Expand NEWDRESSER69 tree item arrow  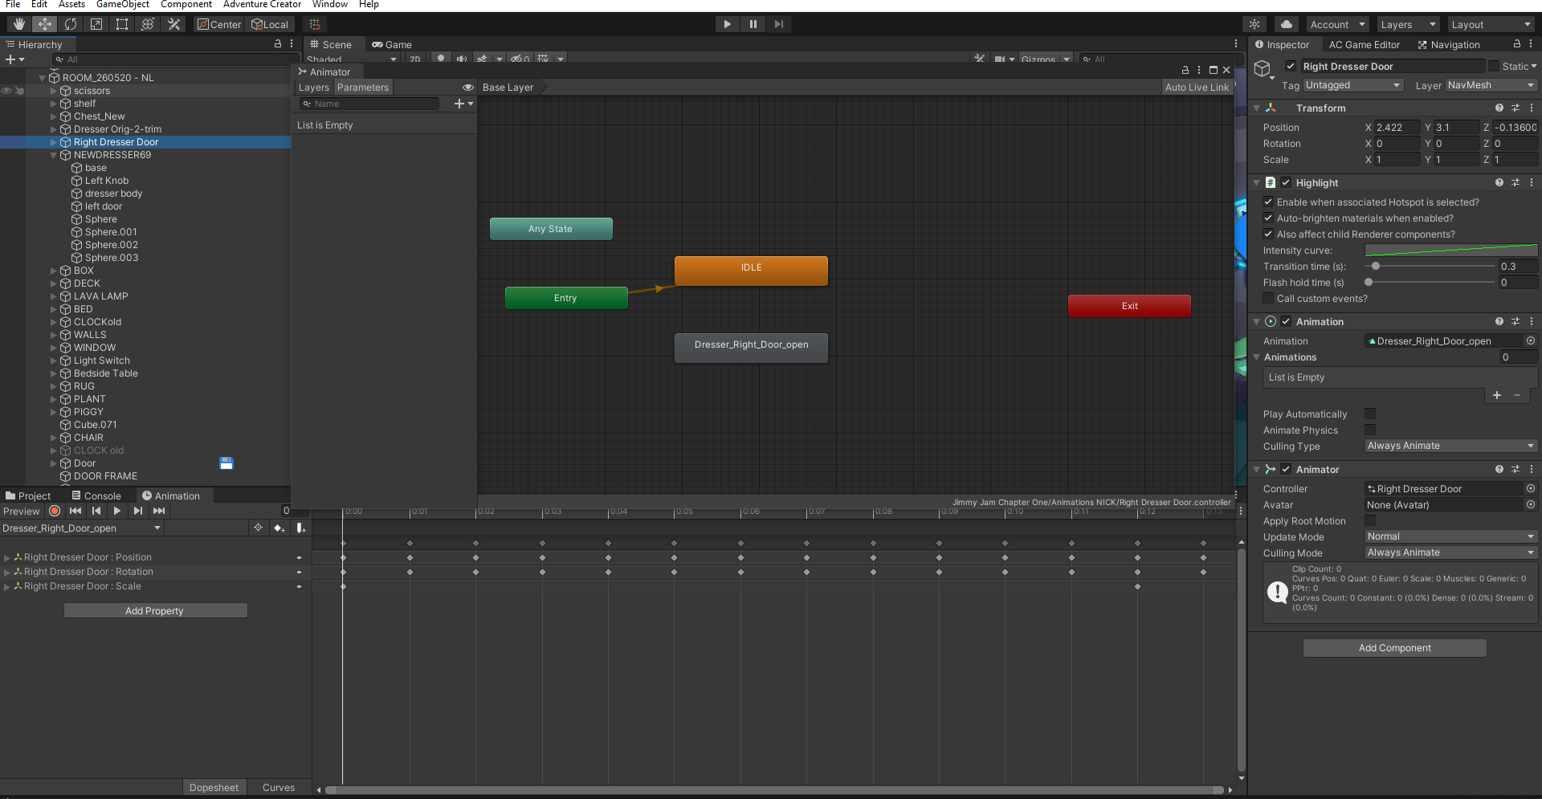tap(54, 155)
